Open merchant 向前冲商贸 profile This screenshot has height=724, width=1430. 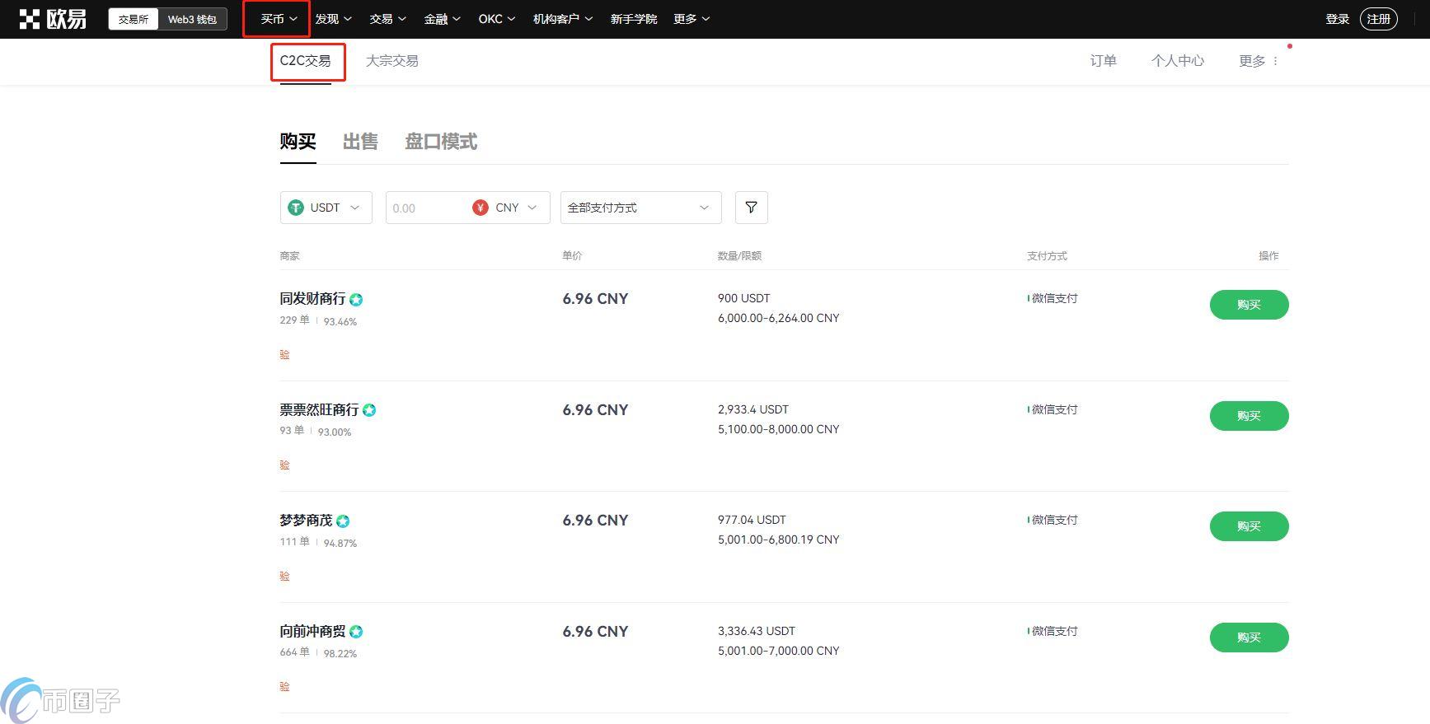(312, 631)
